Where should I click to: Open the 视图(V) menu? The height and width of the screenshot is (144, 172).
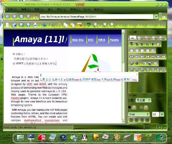click(x=39, y=9)
